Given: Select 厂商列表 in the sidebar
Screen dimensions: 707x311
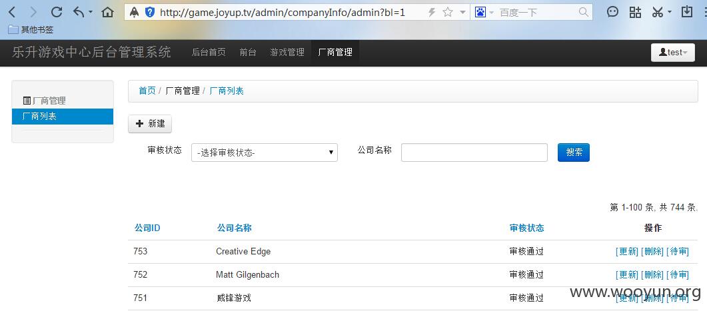Looking at the screenshot, I should tap(63, 117).
